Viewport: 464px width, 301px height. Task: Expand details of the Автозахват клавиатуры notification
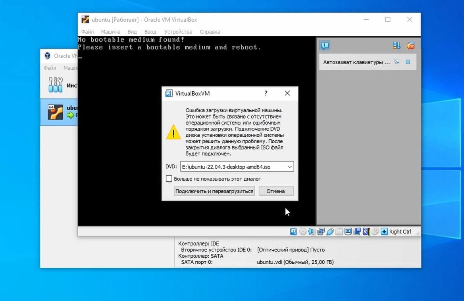[x=397, y=62]
